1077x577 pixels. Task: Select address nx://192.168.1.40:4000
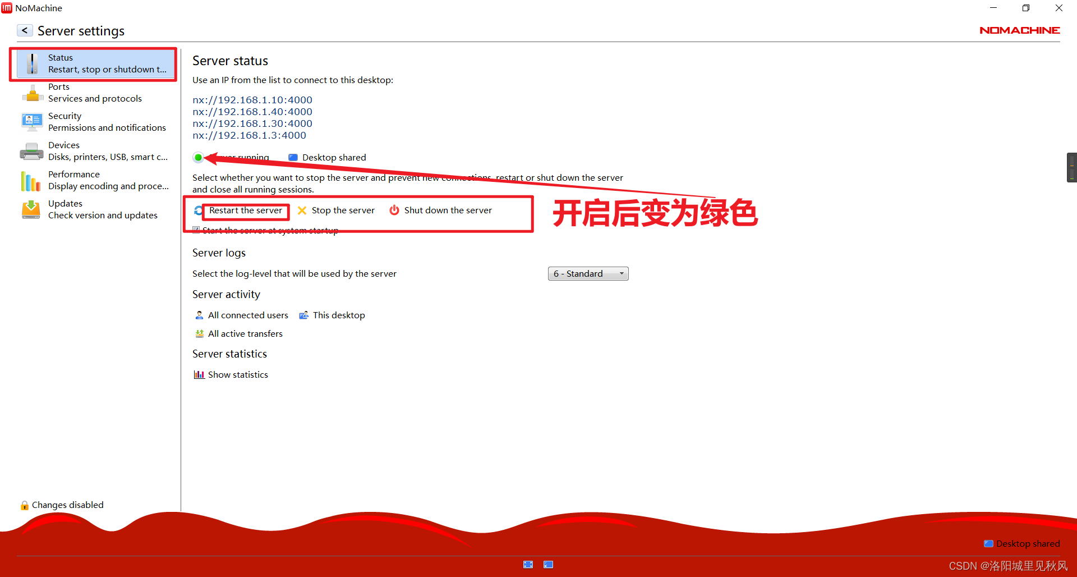pyautogui.click(x=252, y=112)
